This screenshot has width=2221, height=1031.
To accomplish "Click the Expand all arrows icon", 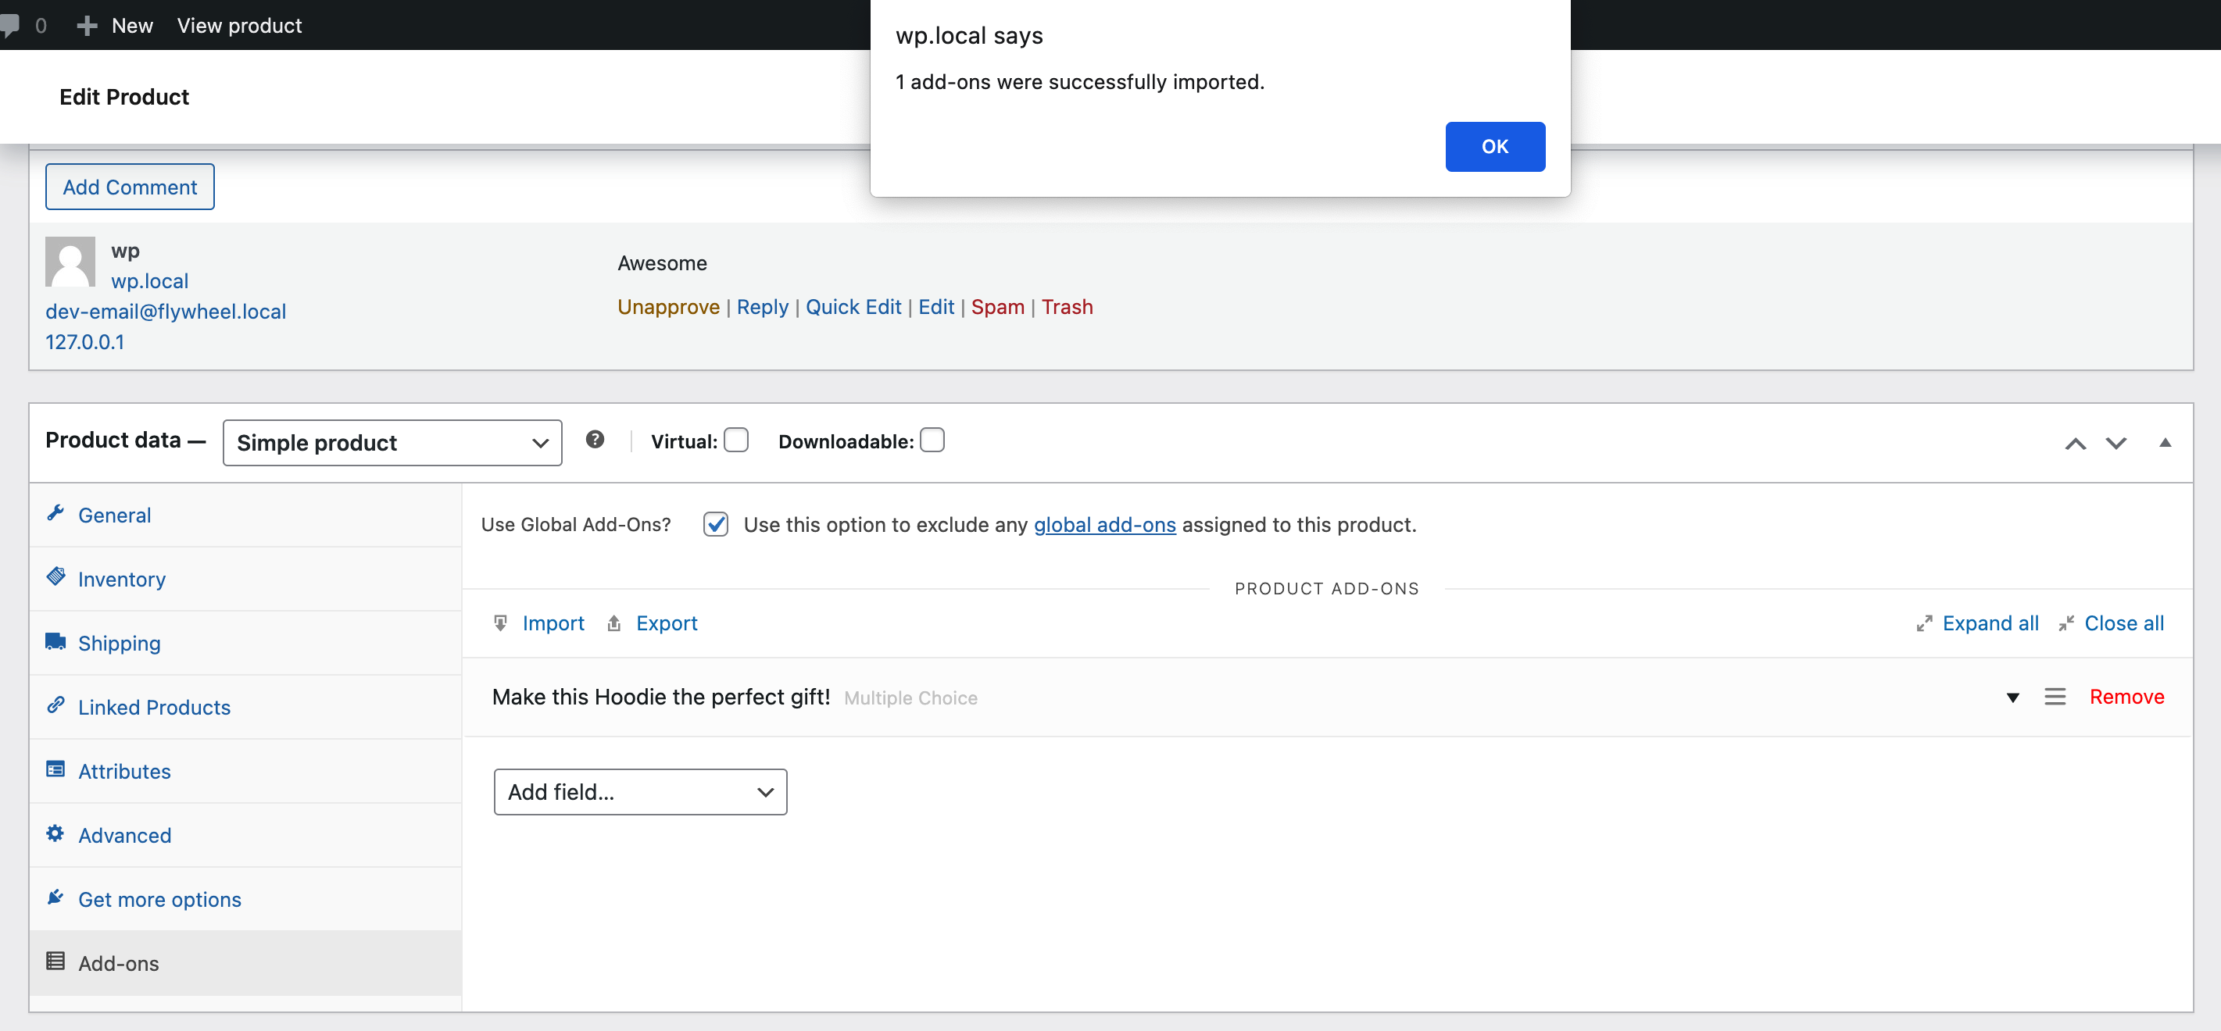I will 1924,624.
